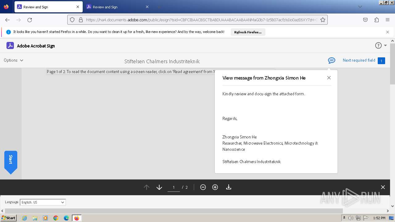Launch Internet Explorer from taskbar
The width and height of the screenshot is (395, 222).
click(24, 218)
